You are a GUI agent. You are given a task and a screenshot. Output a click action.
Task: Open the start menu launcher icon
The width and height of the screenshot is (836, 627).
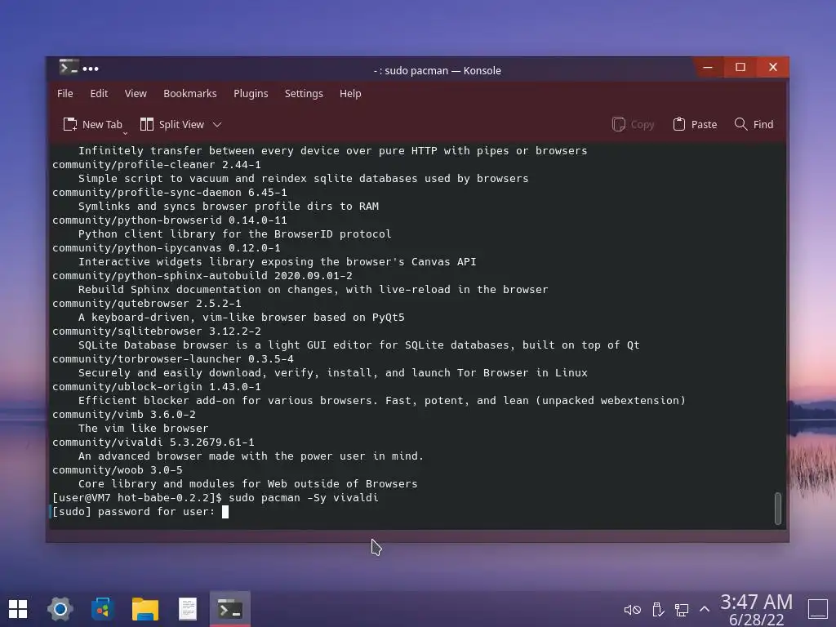(x=18, y=609)
